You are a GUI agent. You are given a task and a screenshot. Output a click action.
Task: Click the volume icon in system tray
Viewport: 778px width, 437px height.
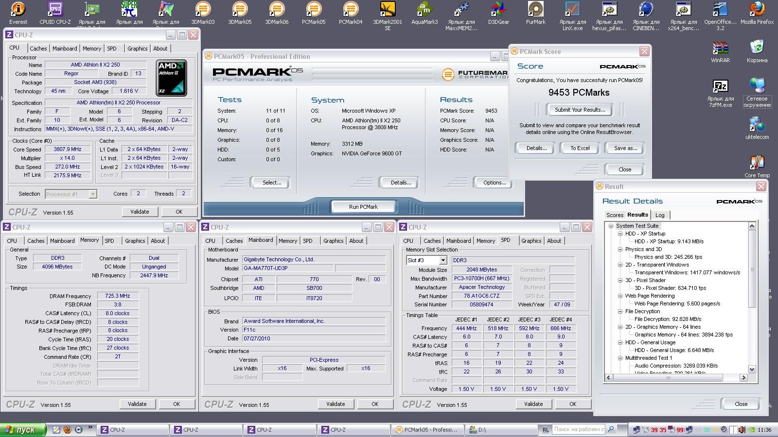coord(742,430)
